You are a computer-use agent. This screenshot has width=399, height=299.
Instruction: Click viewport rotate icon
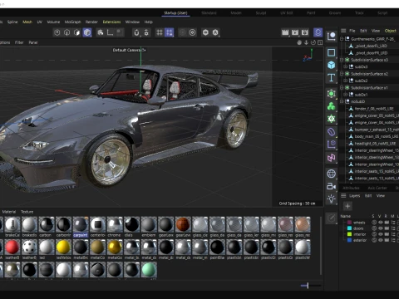(313, 42)
